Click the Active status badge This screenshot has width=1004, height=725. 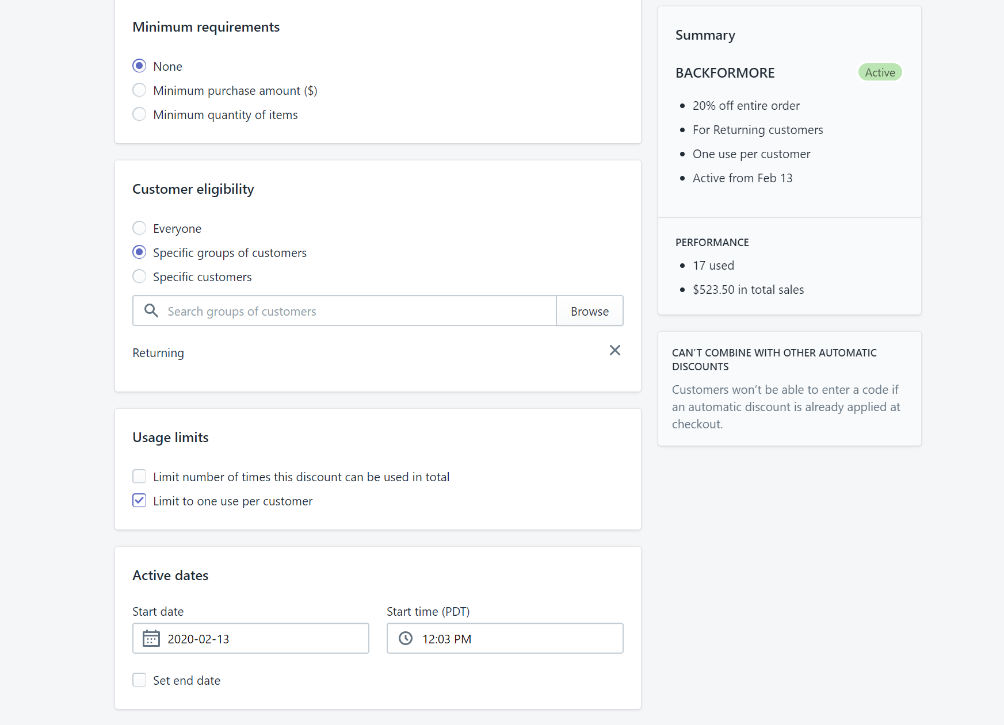pos(880,72)
